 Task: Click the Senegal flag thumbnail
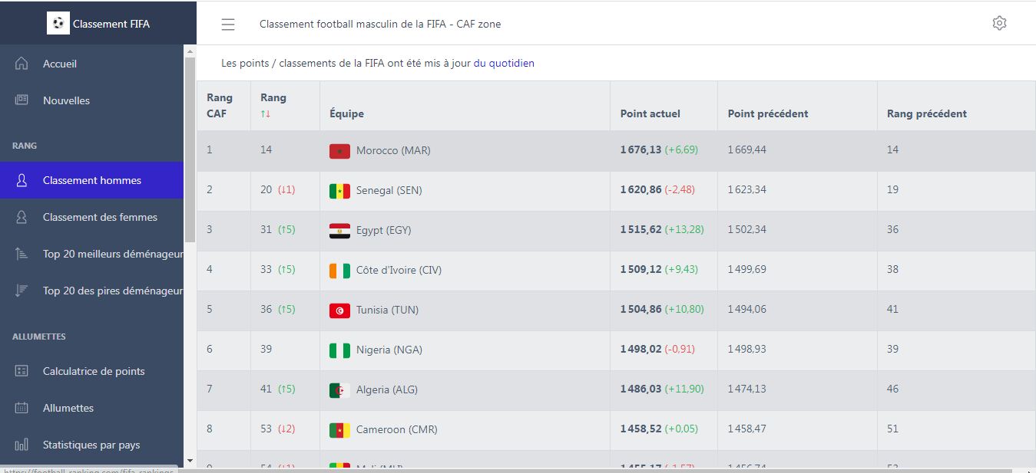click(x=339, y=191)
